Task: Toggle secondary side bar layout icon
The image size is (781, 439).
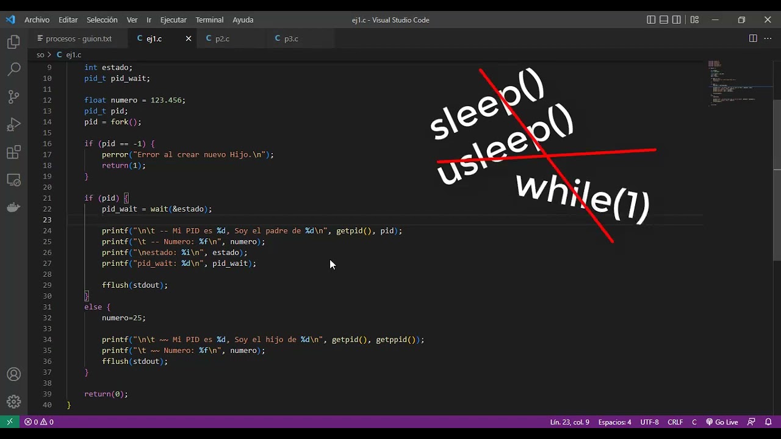Action: coord(677,20)
